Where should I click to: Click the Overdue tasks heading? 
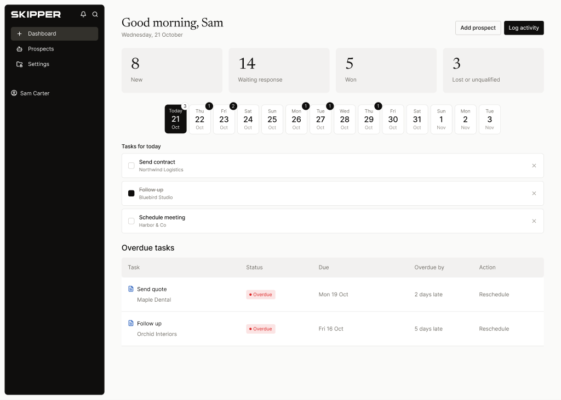point(148,247)
